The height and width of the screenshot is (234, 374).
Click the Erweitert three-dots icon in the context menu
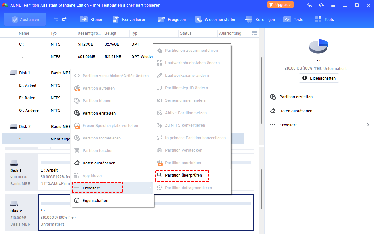77,188
